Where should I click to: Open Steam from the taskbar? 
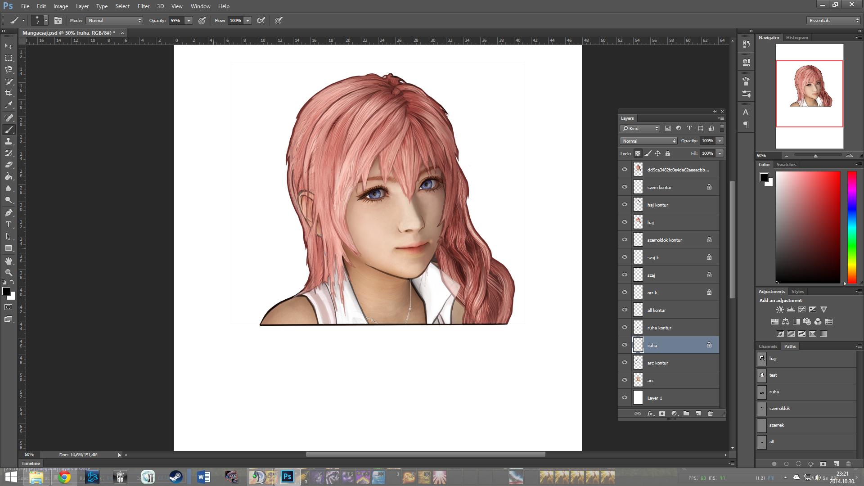click(176, 477)
